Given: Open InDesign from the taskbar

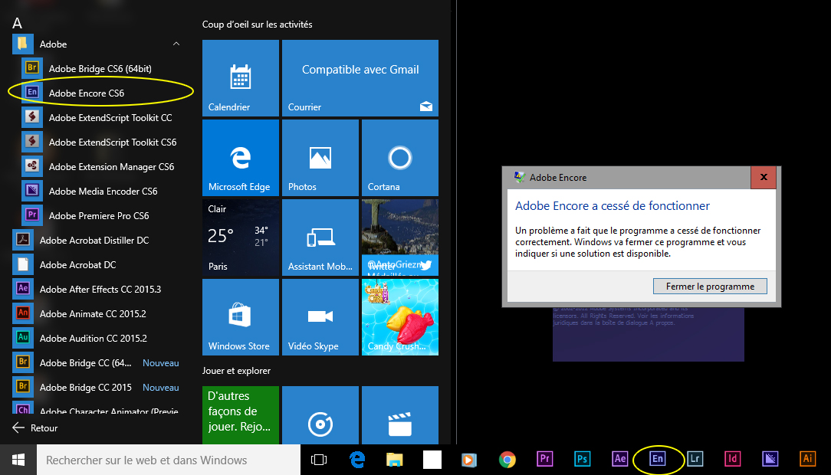Looking at the screenshot, I should tap(733, 459).
